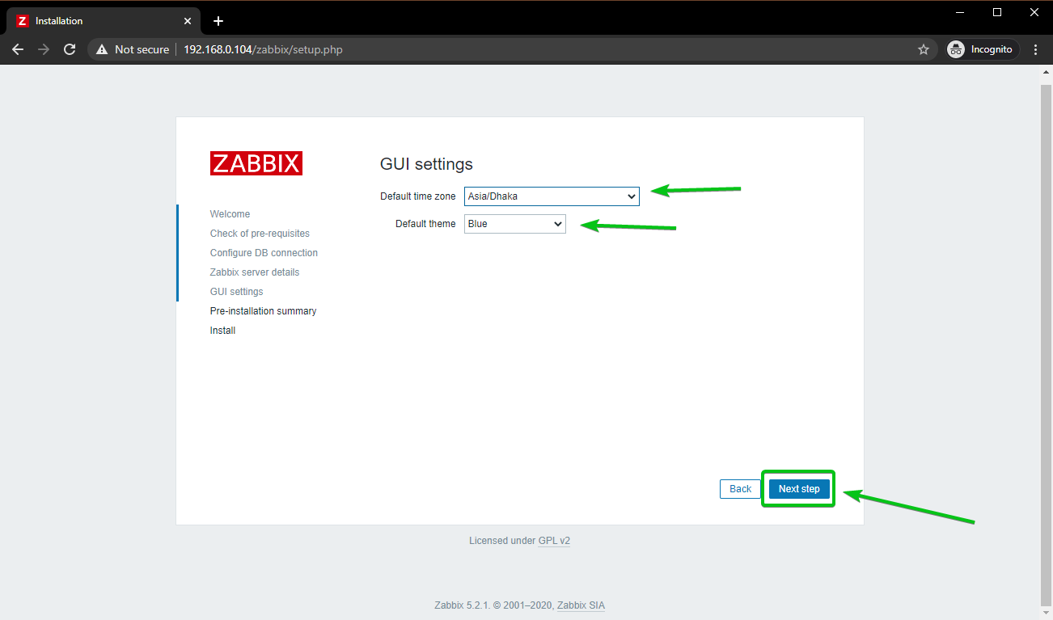Click the Welcome step in sidebar
The image size is (1053, 620).
point(230,214)
